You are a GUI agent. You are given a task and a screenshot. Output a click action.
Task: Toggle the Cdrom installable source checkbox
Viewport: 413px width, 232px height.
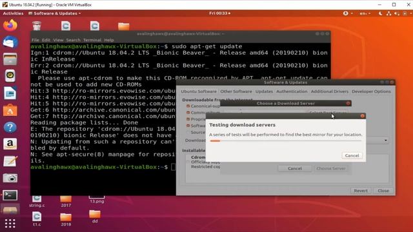point(188,162)
